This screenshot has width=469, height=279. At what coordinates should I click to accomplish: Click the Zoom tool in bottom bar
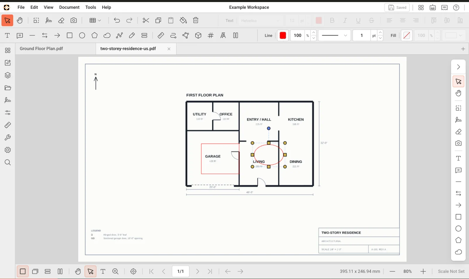click(115, 271)
